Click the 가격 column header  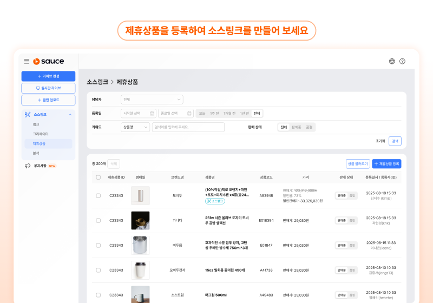point(305,177)
